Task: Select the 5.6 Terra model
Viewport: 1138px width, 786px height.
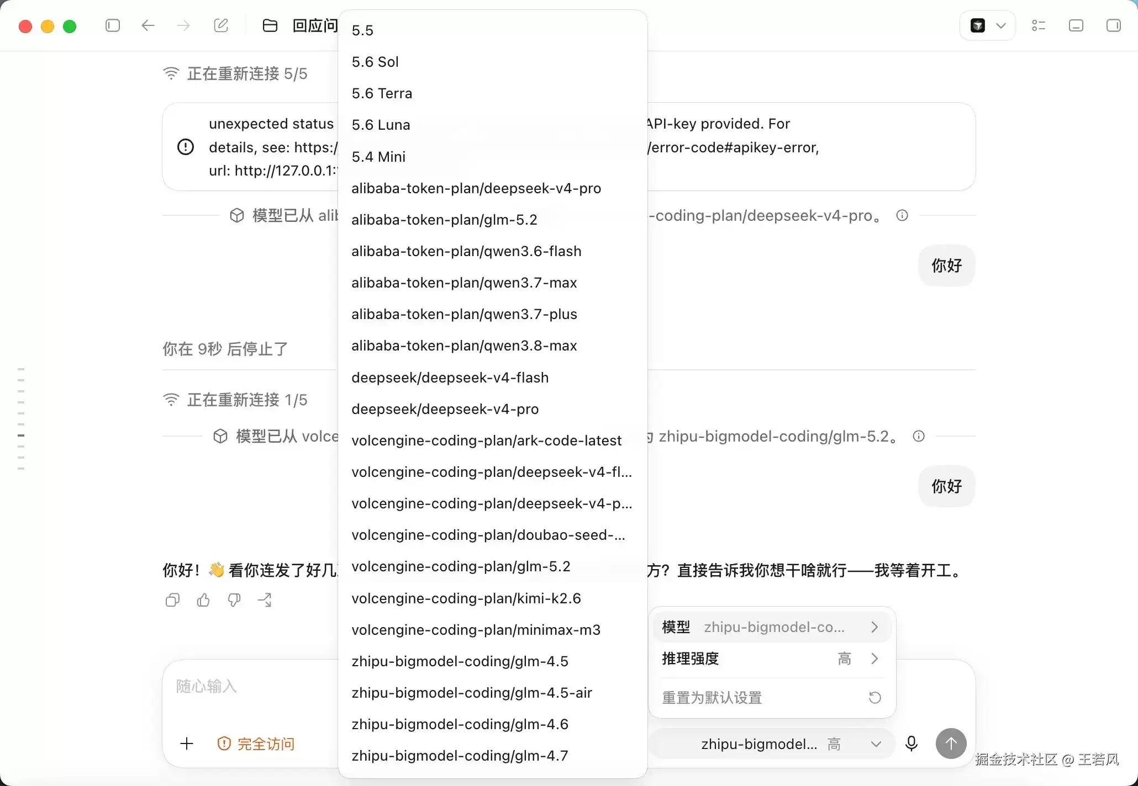Action: 492,93
